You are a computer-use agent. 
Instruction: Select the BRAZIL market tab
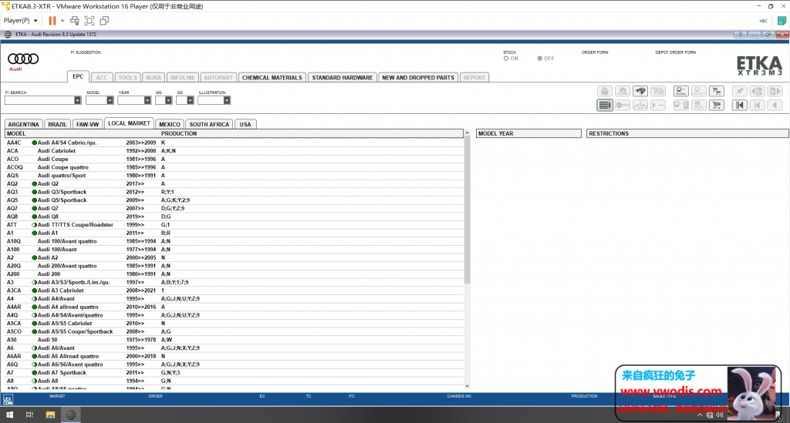tap(57, 124)
